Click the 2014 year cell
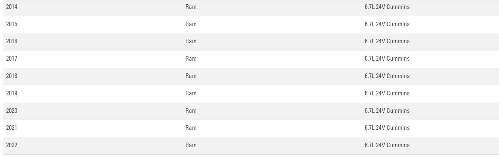 pos(12,7)
